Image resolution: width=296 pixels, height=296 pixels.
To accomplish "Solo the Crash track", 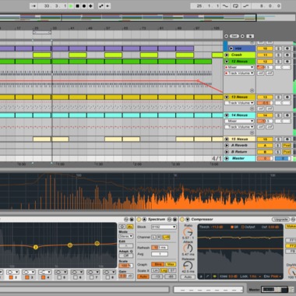I will [278, 55].
